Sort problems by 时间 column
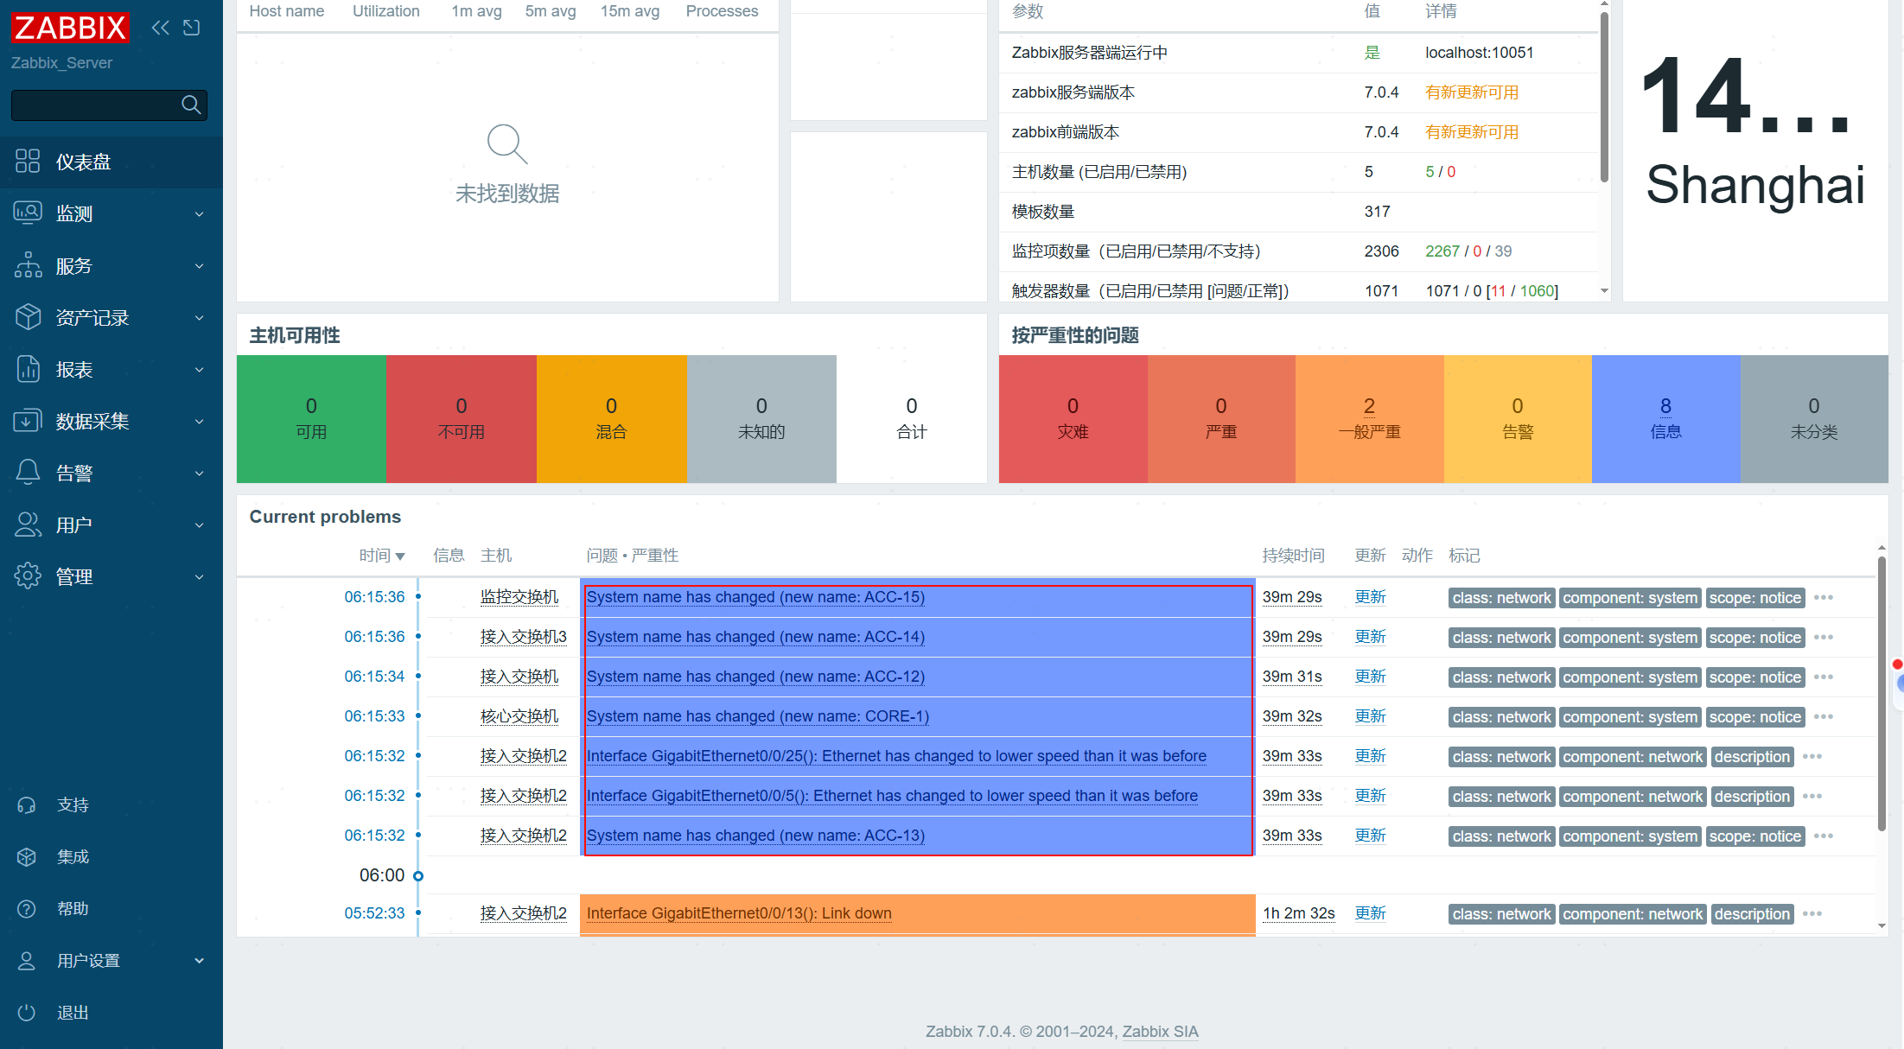 point(382,556)
